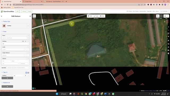Add multilingual name with plus icon
Viewport: 170px width, 96px height.
(x=28, y=38)
